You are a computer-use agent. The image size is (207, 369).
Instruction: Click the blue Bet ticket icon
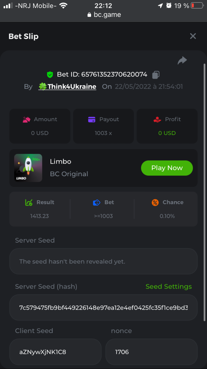point(97,202)
